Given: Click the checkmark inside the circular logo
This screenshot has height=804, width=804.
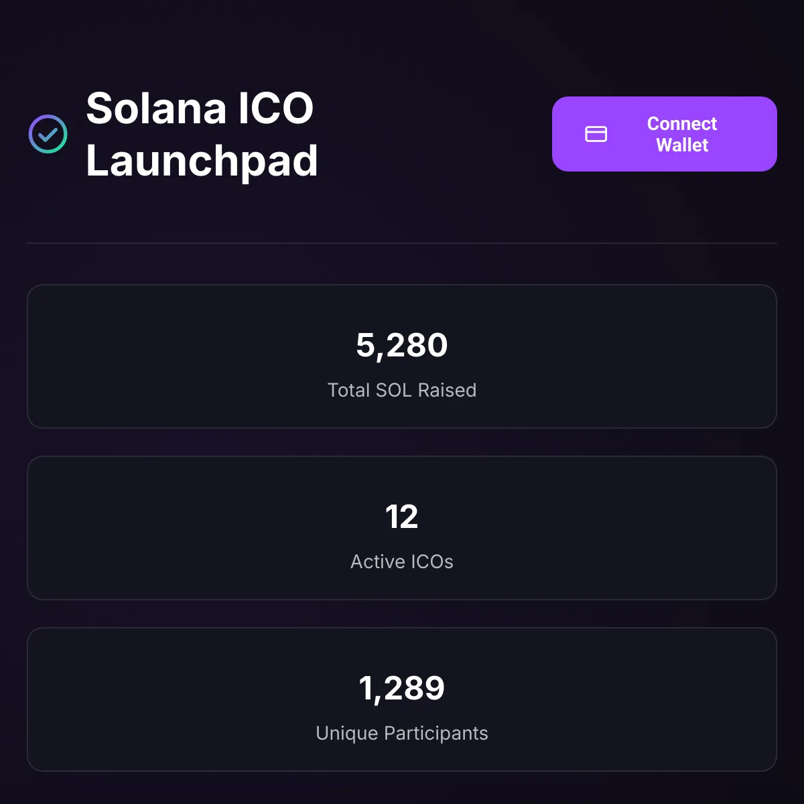Looking at the screenshot, I should coord(48,134).
